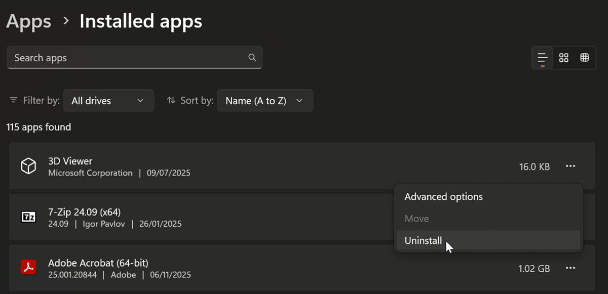This screenshot has height=294, width=608.
Task: Click the Installed apps heading
Action: pos(140,21)
